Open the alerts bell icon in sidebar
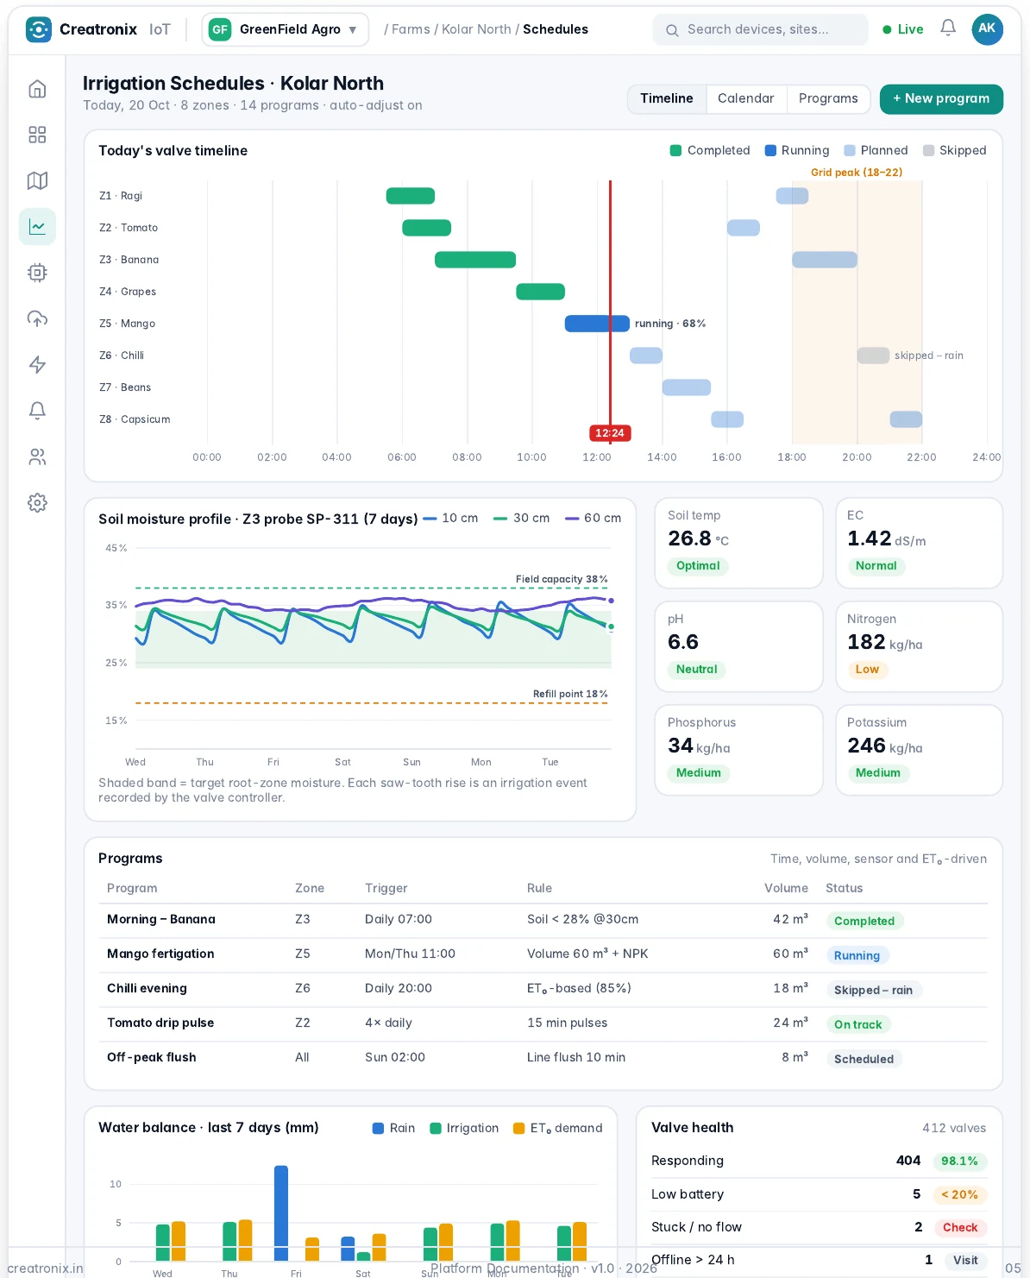 pos(37,411)
